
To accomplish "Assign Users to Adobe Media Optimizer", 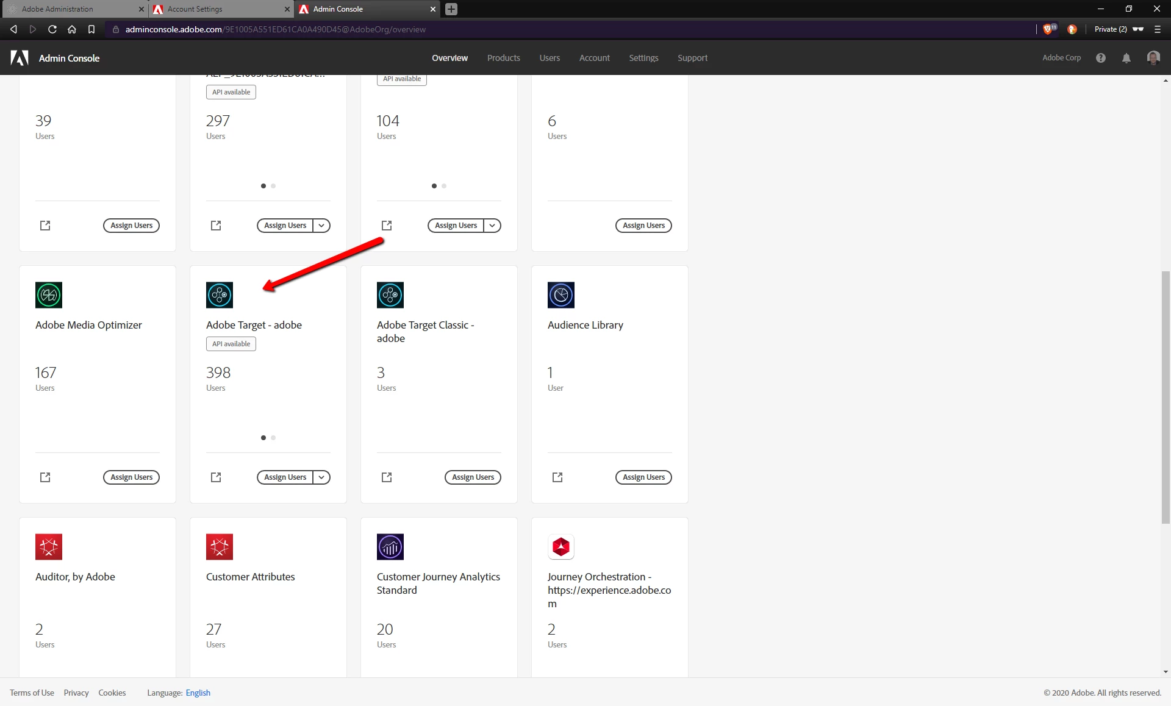I will (x=131, y=477).
